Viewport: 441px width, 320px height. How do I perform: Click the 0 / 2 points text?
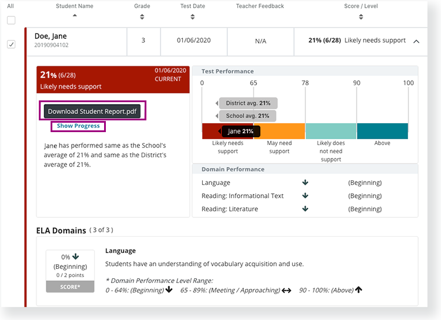point(70,275)
